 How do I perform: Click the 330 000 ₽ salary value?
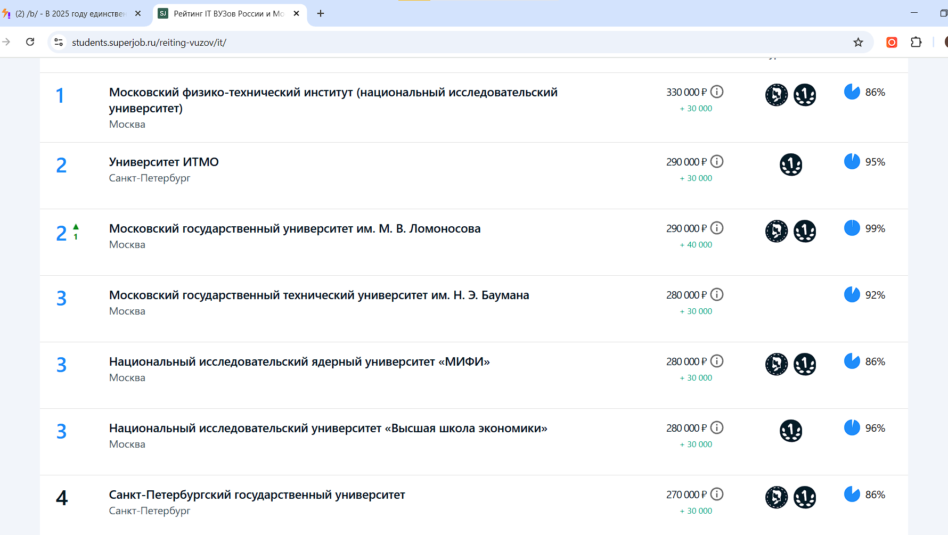(687, 92)
